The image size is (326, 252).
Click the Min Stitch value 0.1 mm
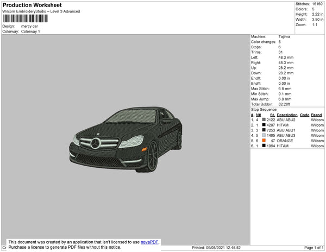tap(285, 94)
